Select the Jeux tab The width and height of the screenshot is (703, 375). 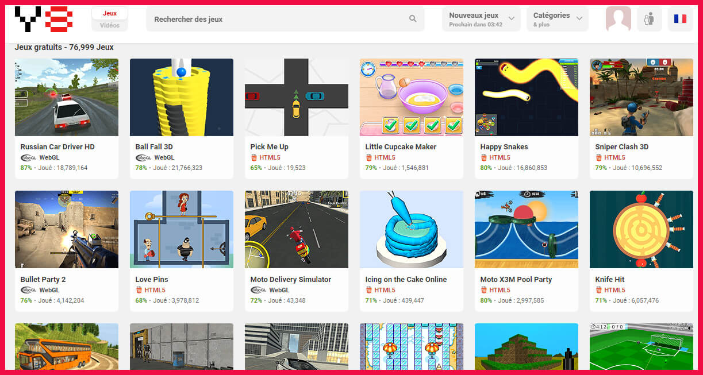pyautogui.click(x=110, y=13)
